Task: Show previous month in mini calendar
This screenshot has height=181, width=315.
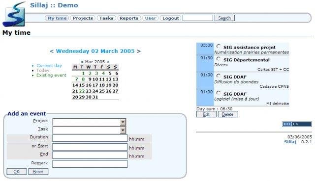Action: coord(82,62)
